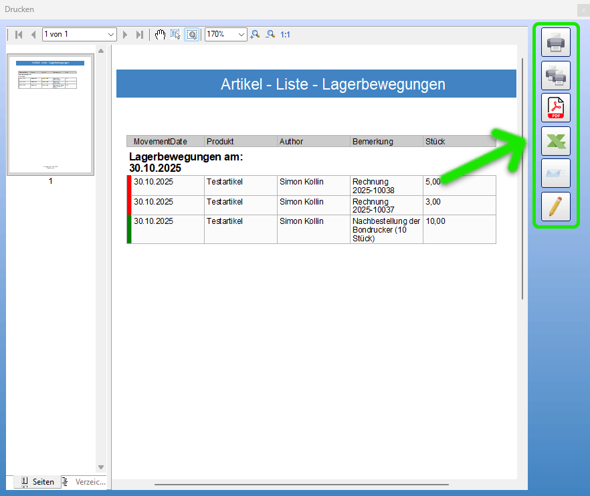The image size is (590, 496).
Task: Send the report via email
Action: click(x=556, y=172)
